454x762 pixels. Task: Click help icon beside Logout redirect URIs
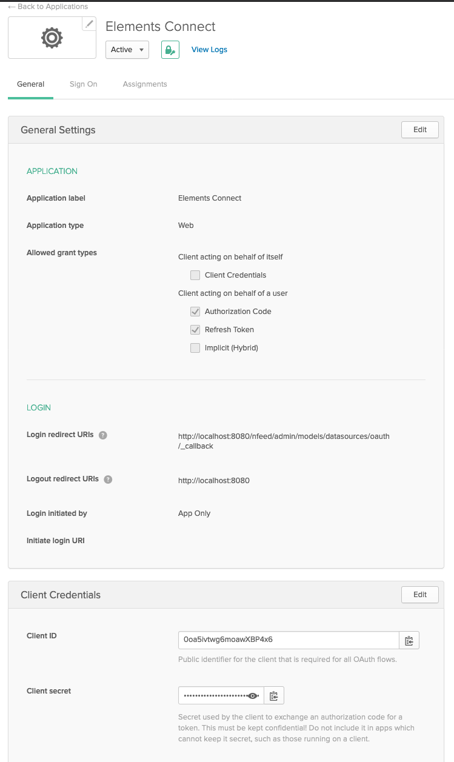tap(108, 480)
